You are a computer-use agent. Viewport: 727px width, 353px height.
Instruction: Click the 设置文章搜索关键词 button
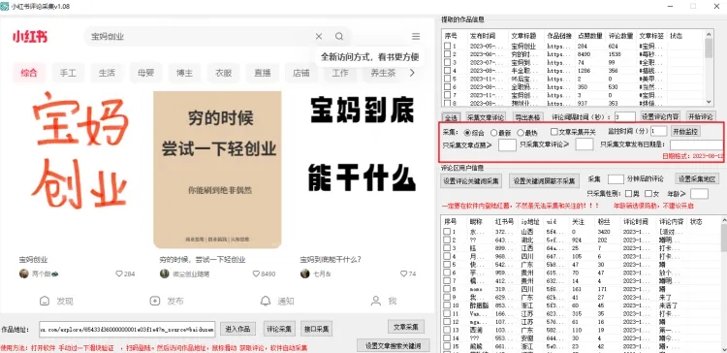394,345
